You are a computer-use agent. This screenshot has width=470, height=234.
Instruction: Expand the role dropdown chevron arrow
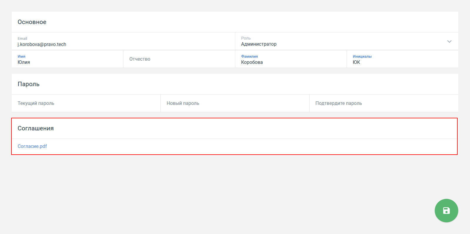(x=449, y=42)
